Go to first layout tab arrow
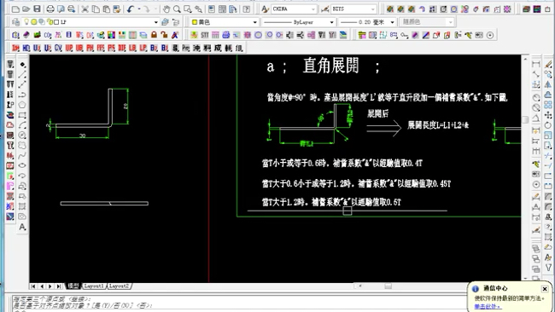555x312 pixels. [33, 286]
